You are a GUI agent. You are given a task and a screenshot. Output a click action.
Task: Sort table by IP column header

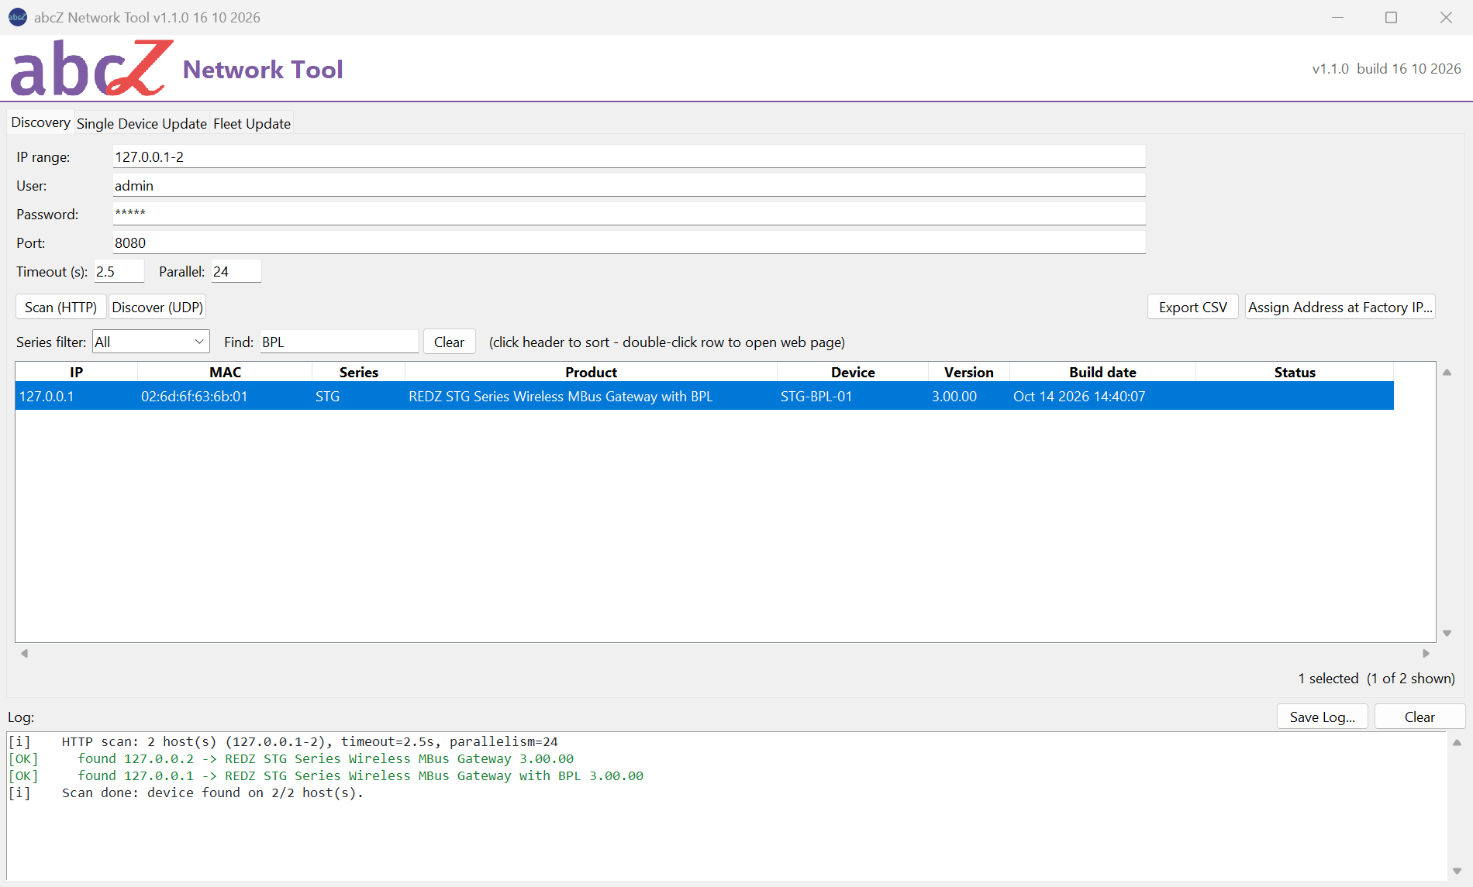point(76,372)
